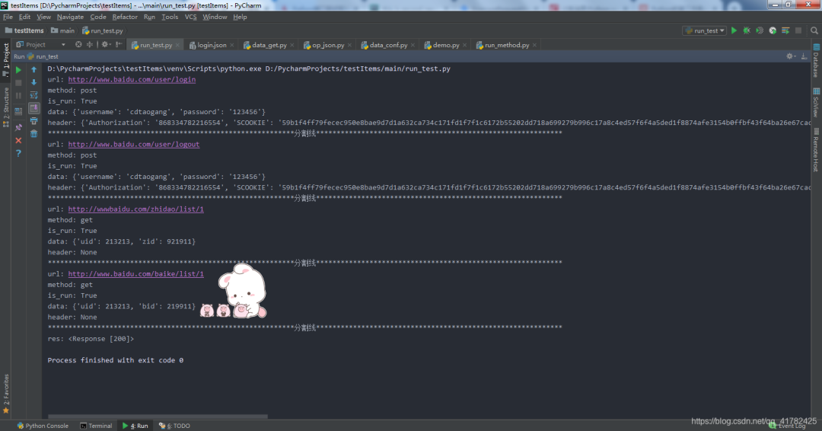
Task: Open the File menu
Action: [8, 17]
